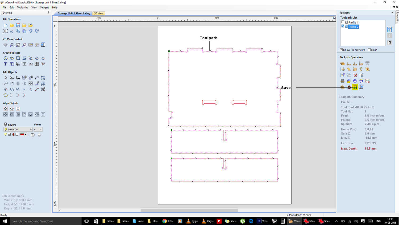Enable the Solid preview checkbox
Screen dimensions: 399x225
369,50
